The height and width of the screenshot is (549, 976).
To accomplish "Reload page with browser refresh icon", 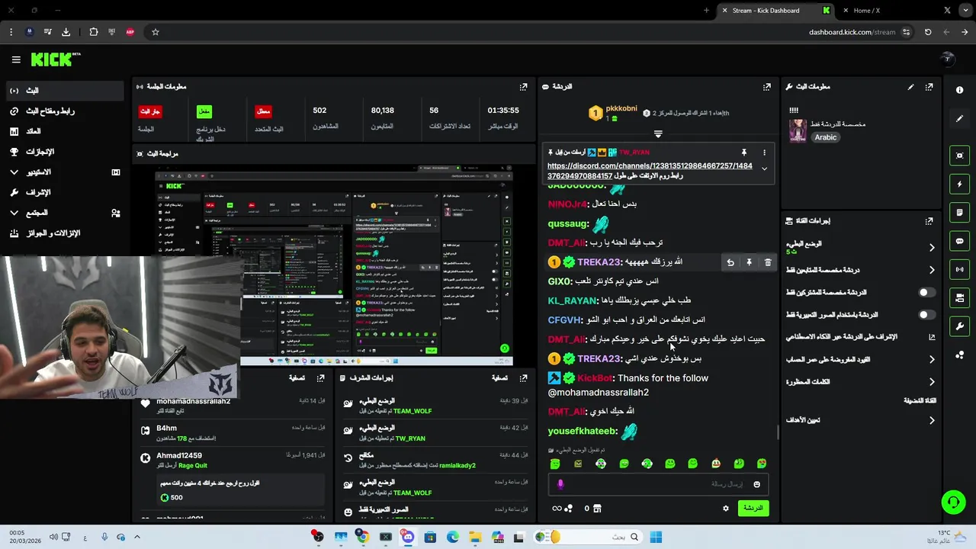I will pos(928,32).
